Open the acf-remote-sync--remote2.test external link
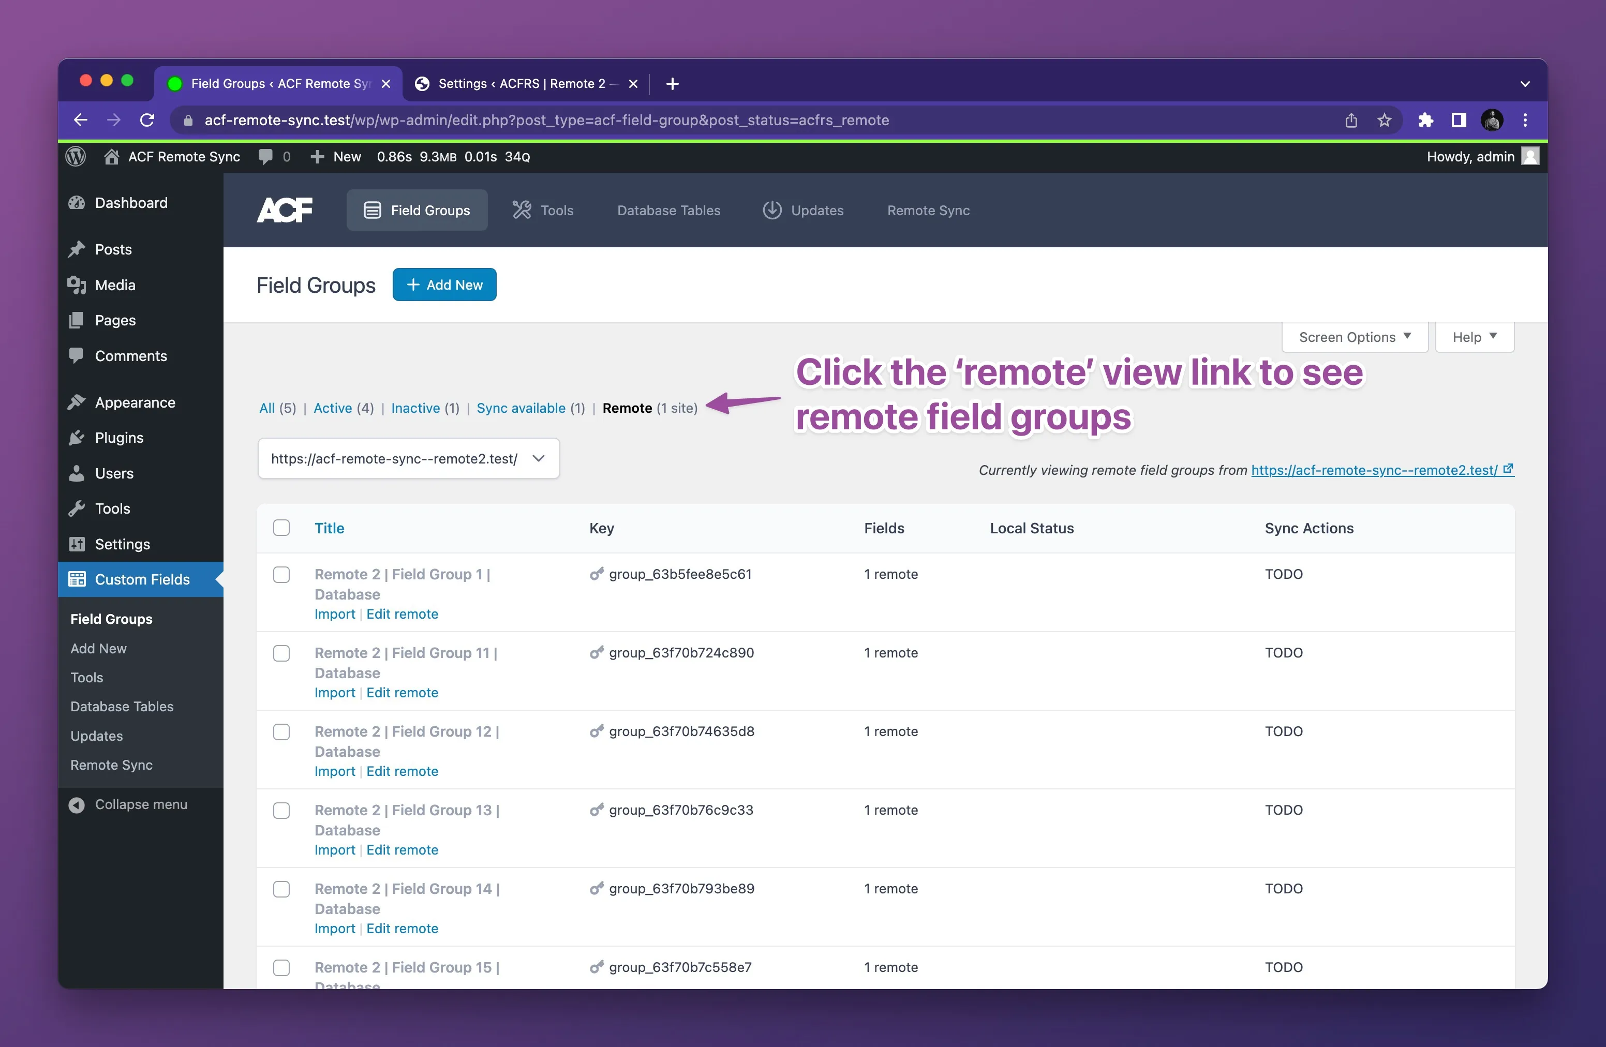 pos(1382,470)
